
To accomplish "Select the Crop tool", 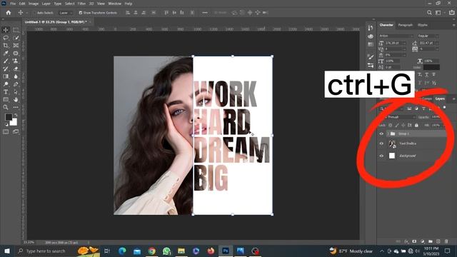I will (6, 46).
